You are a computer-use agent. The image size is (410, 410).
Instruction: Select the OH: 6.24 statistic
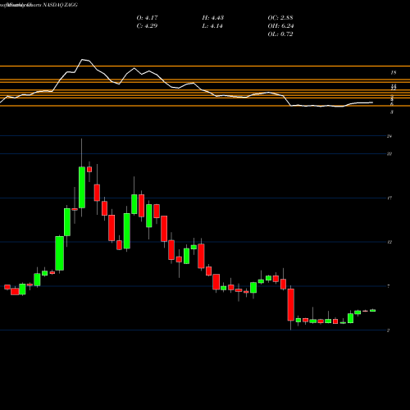click(280, 26)
